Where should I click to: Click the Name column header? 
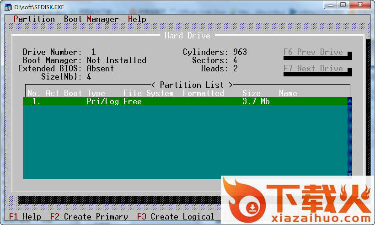click(288, 93)
